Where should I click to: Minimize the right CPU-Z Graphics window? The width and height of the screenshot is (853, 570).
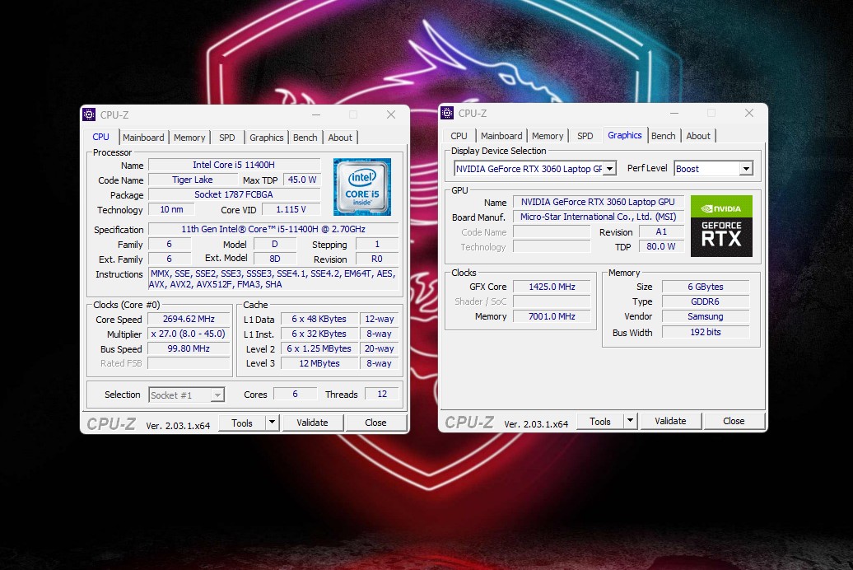click(674, 113)
